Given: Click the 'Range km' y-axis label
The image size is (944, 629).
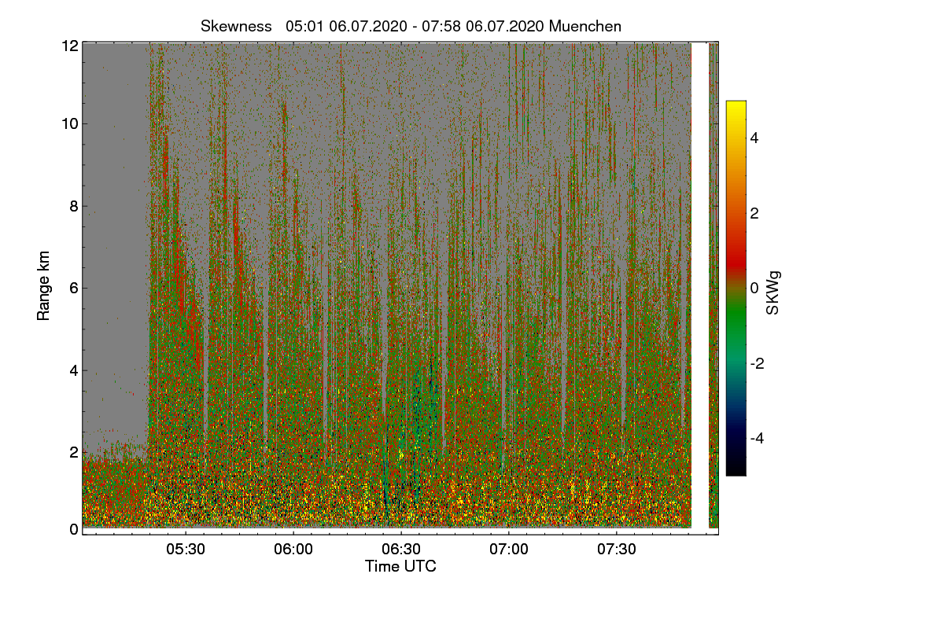Looking at the screenshot, I should 44,285.
